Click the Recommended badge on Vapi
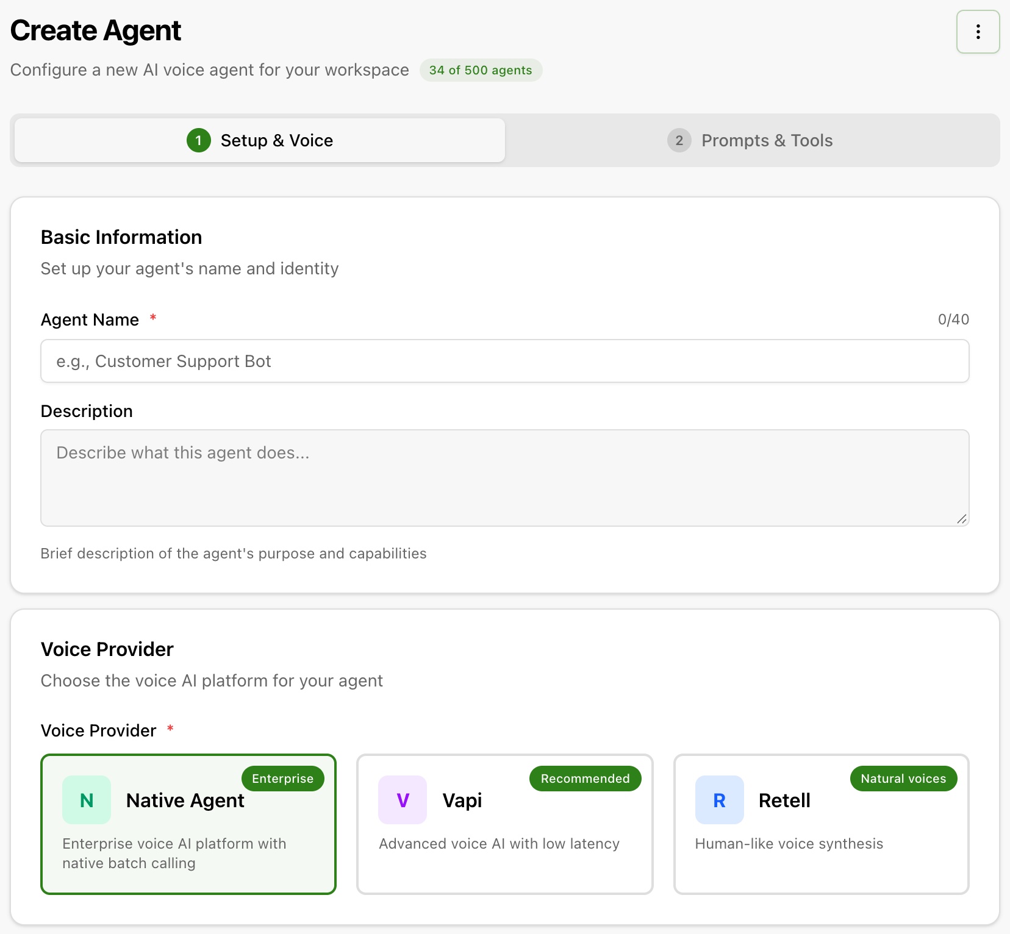Screen dimensions: 1010x934 586,779
